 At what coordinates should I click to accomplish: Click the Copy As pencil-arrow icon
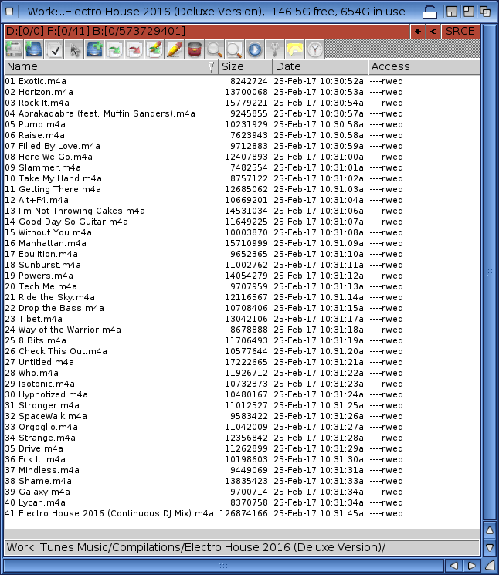[154, 49]
